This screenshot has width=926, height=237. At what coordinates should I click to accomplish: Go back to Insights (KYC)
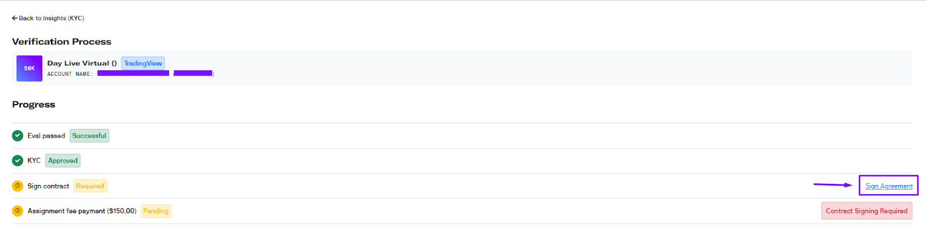click(x=48, y=18)
